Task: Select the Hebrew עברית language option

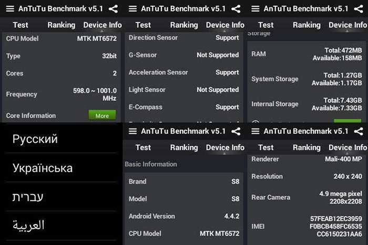Action: coord(28,197)
